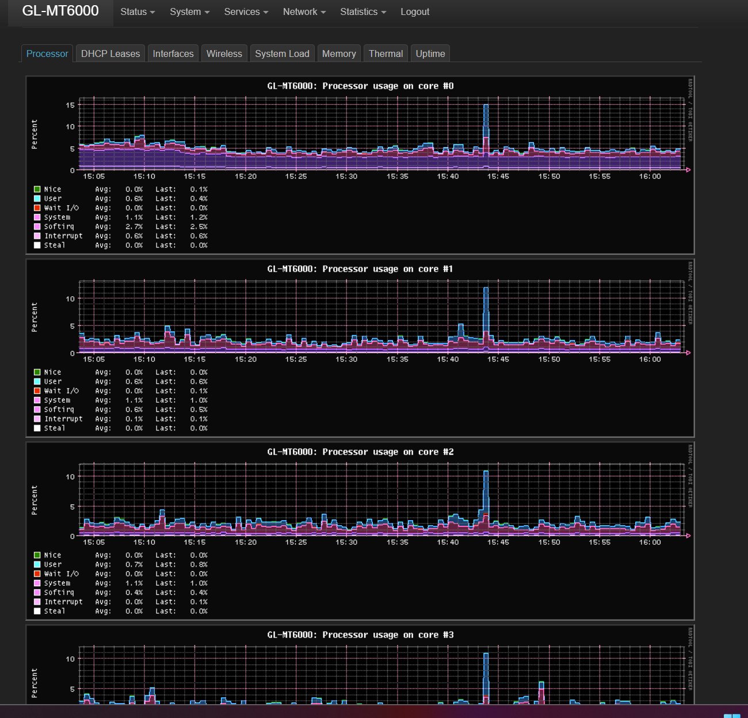Open the Services dropdown

tap(246, 12)
